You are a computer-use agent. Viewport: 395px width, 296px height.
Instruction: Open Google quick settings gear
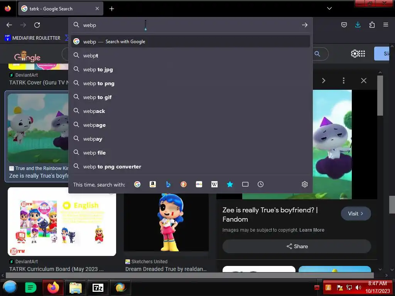click(x=354, y=53)
